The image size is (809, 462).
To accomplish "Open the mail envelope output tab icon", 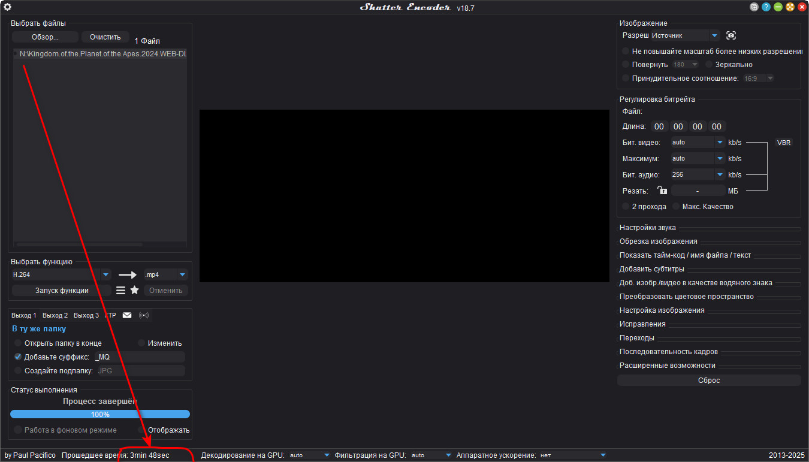I will [x=127, y=315].
